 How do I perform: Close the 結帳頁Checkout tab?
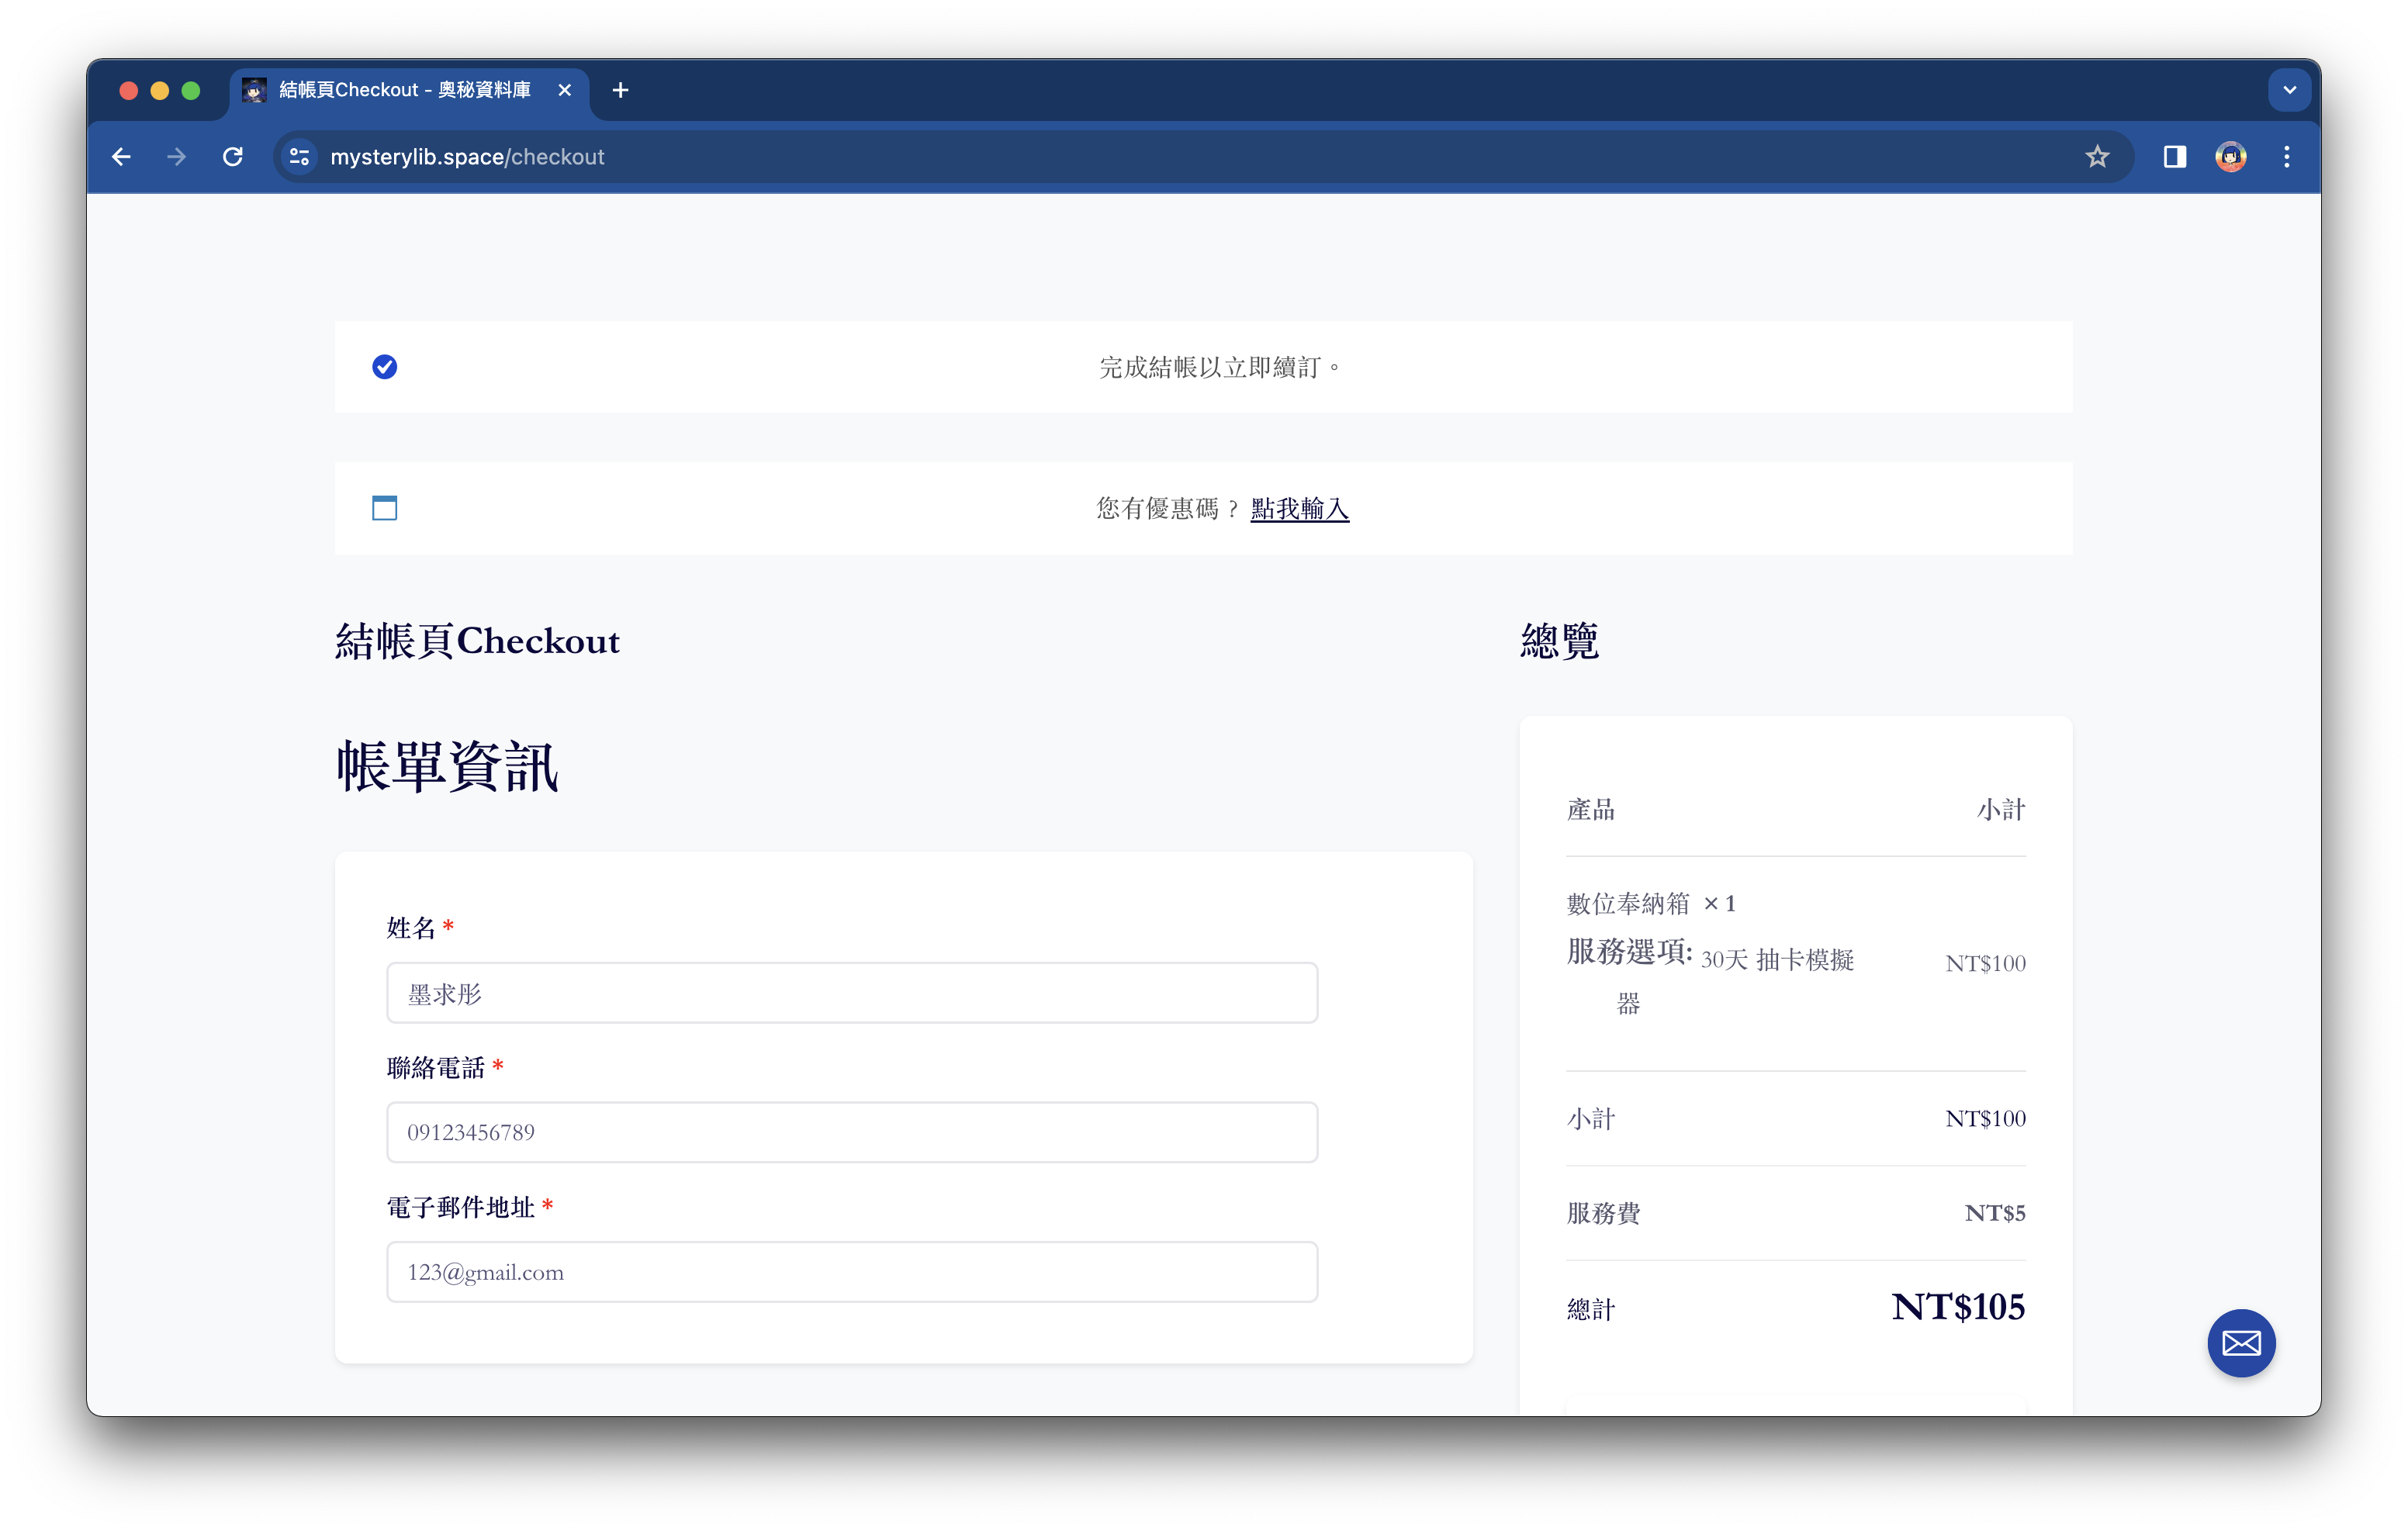[565, 90]
